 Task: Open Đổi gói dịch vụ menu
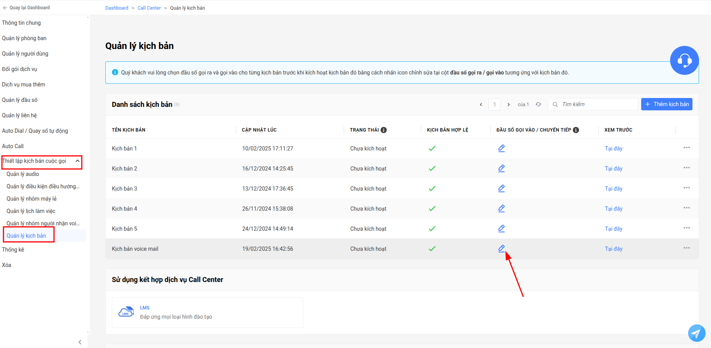[20, 69]
